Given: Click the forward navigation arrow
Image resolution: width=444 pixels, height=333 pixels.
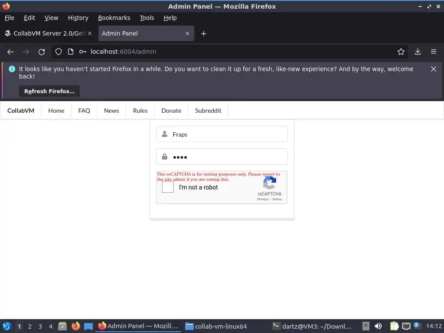Looking at the screenshot, I should point(26,52).
